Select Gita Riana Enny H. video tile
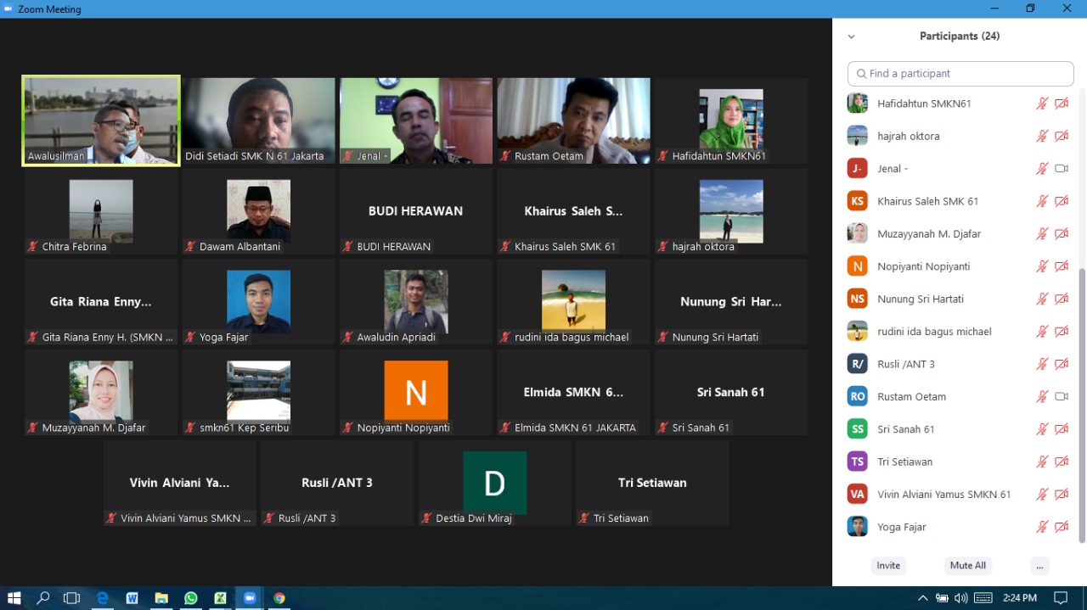 (x=101, y=302)
